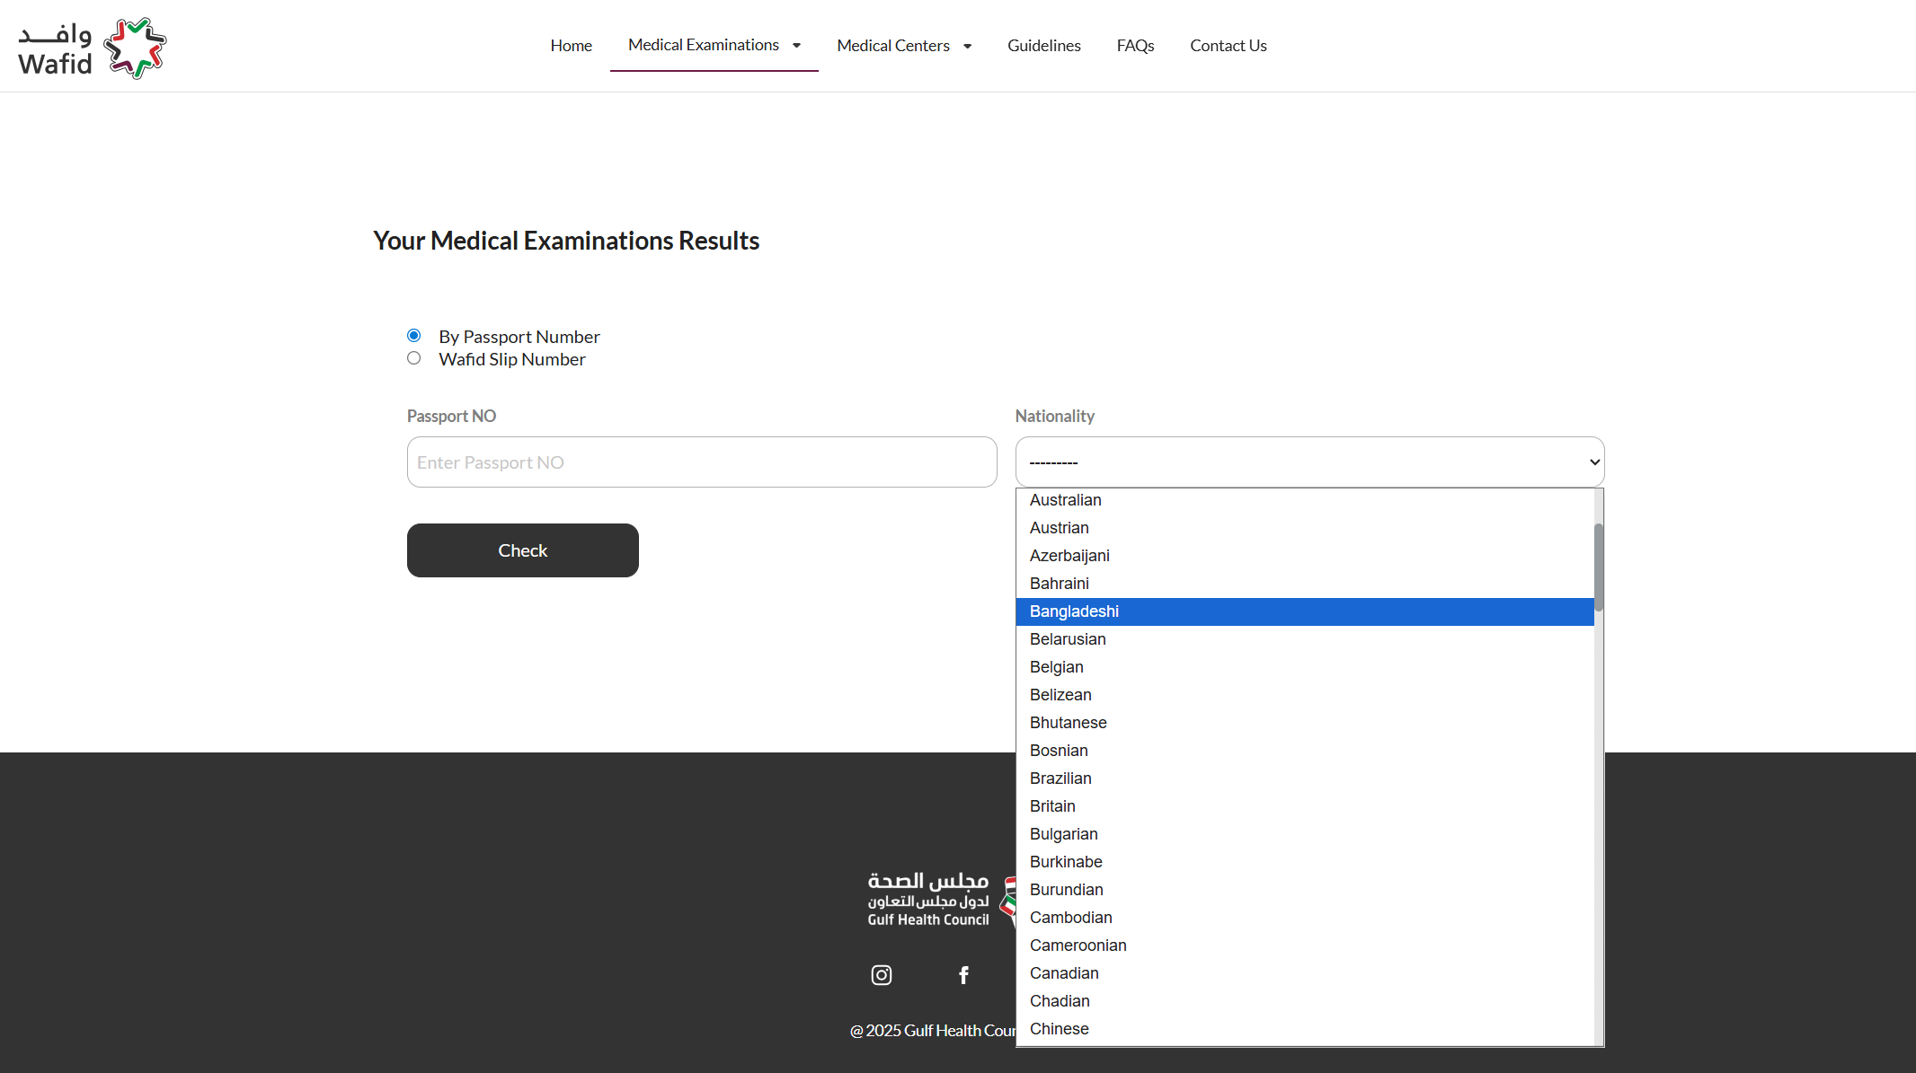Focus the Enter Passport NO field
This screenshot has width=1916, height=1073.
click(x=701, y=462)
